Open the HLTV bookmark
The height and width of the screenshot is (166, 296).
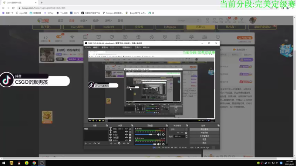[x=75, y=13]
